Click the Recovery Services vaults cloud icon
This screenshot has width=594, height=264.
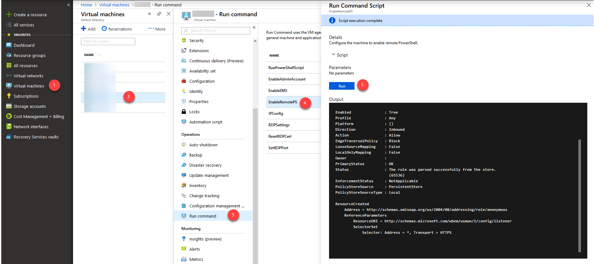coord(9,137)
